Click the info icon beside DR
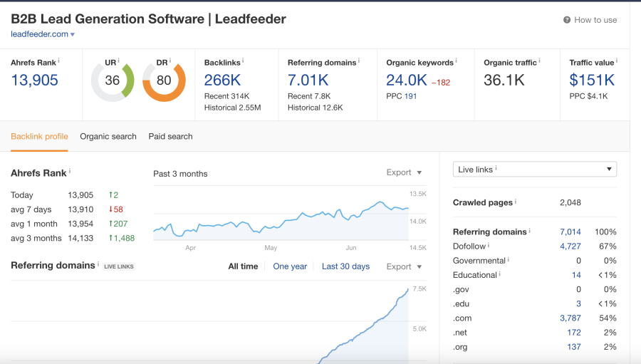 click(170, 61)
